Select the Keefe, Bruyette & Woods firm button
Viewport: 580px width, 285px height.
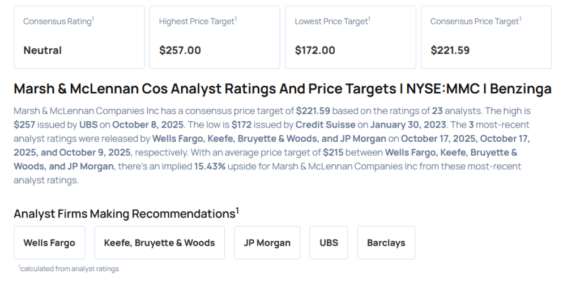(159, 243)
